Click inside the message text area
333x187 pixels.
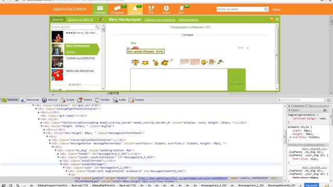(x=179, y=79)
